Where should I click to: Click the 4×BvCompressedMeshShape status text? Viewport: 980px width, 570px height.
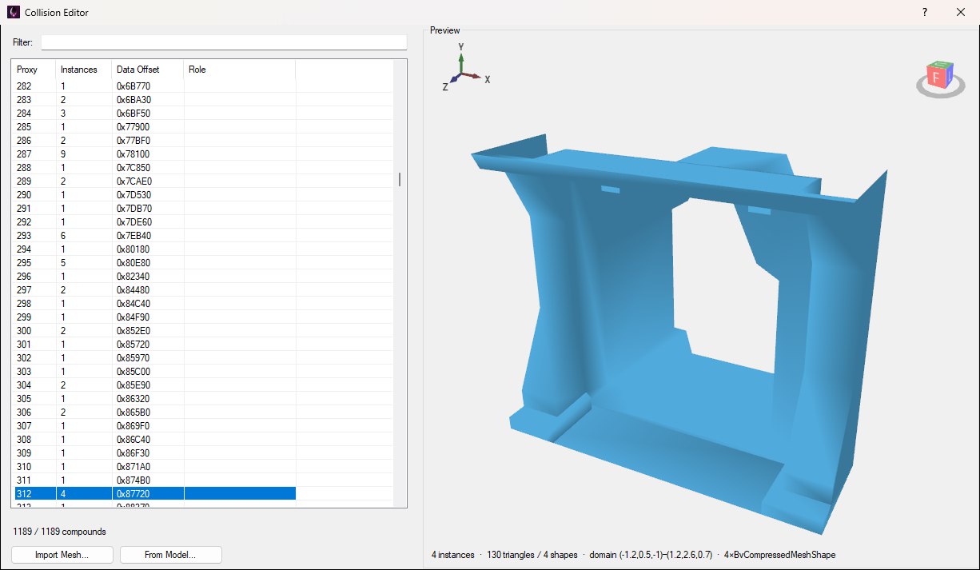pyautogui.click(x=779, y=555)
